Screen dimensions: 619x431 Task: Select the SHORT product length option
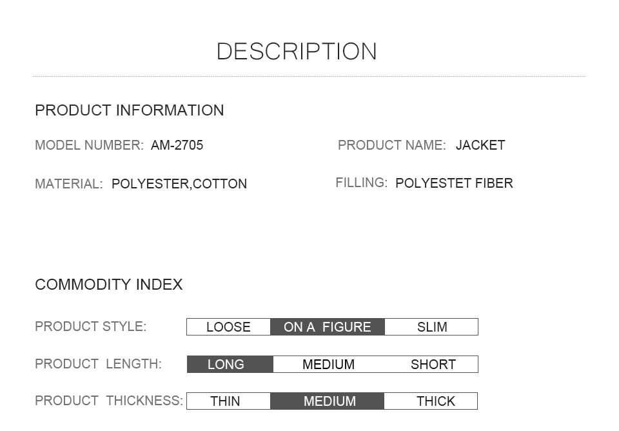click(x=433, y=365)
